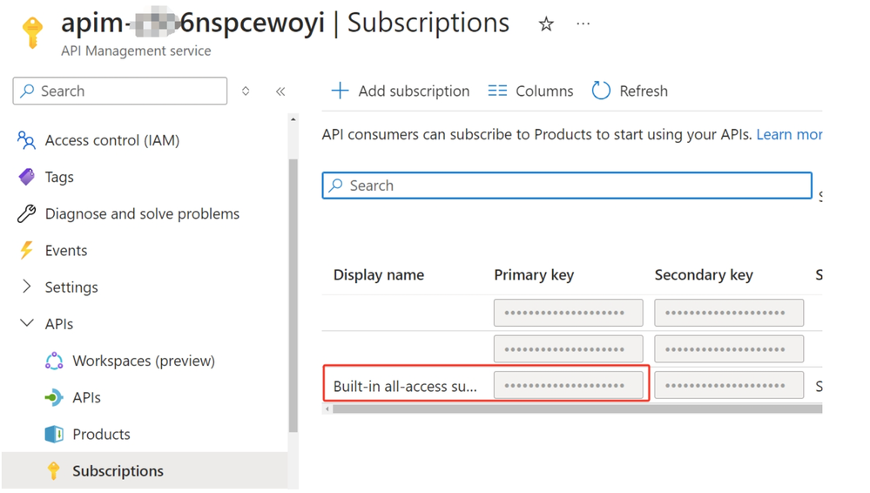870x493 pixels.
Task: Open Tags in sidebar
Action: tap(59, 177)
